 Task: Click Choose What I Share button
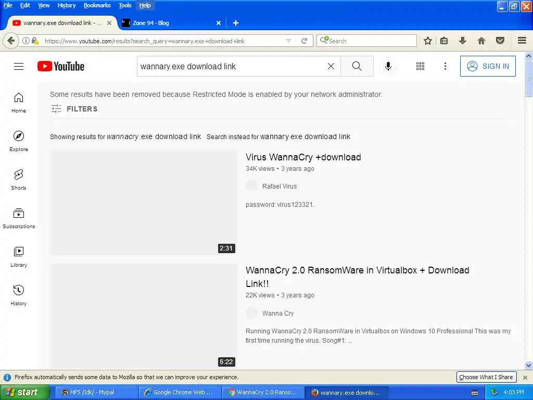pos(486,377)
